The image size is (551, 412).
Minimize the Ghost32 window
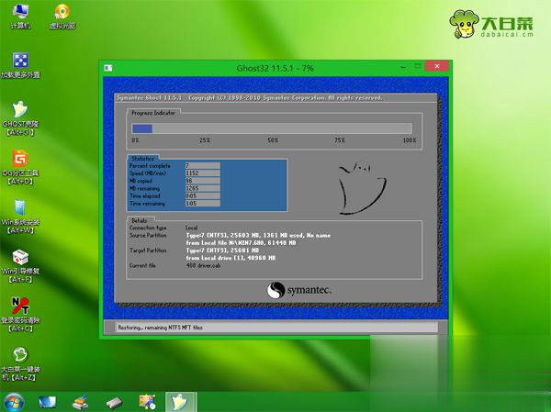403,66
